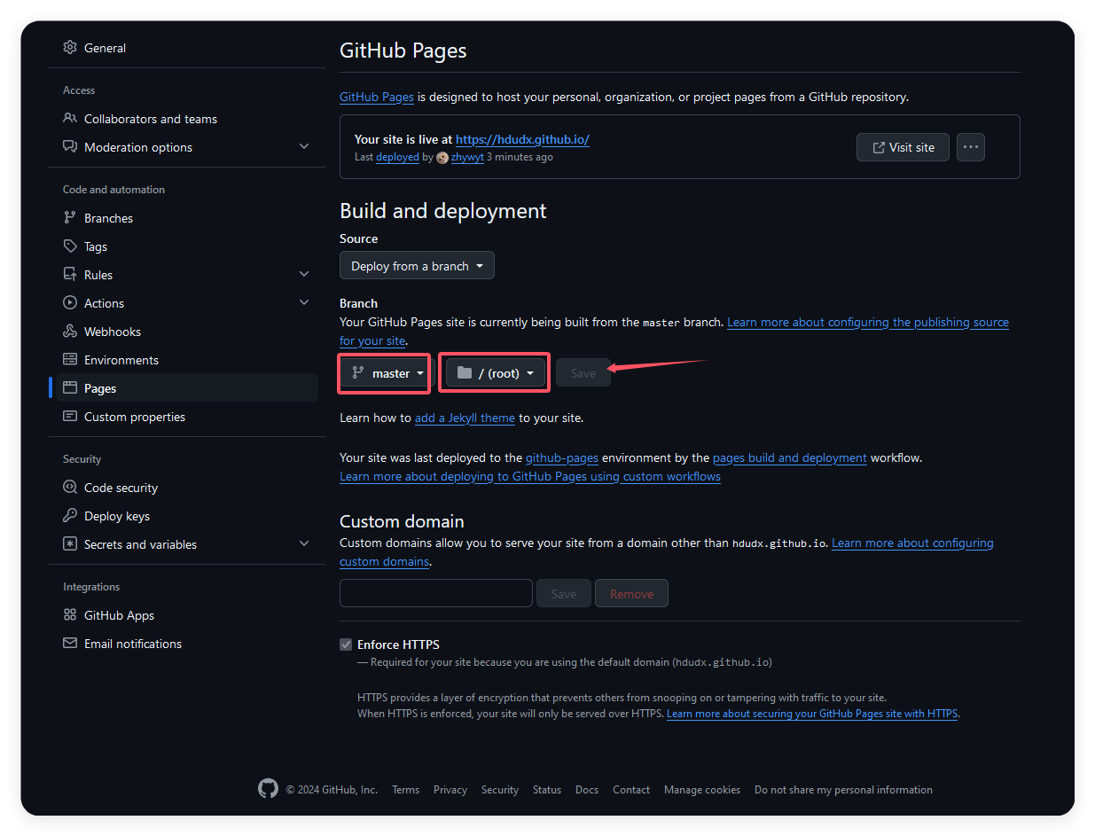Click the GitHub Apps grid icon
1095x836 pixels.
point(70,615)
